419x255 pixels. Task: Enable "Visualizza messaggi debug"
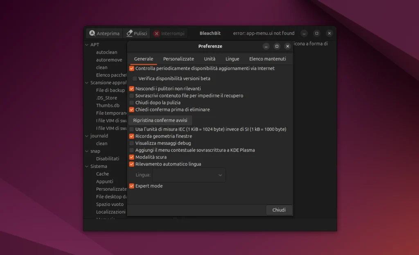coord(131,142)
